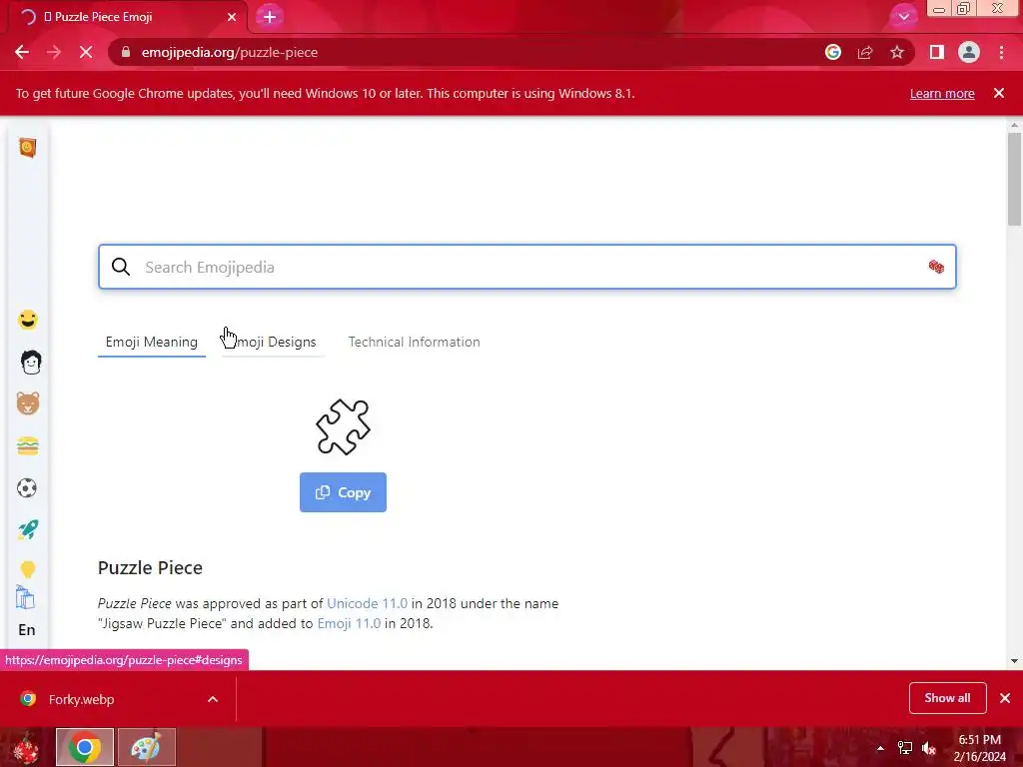Open the Unicode 11.0 link
Image resolution: width=1023 pixels, height=767 pixels.
[367, 603]
